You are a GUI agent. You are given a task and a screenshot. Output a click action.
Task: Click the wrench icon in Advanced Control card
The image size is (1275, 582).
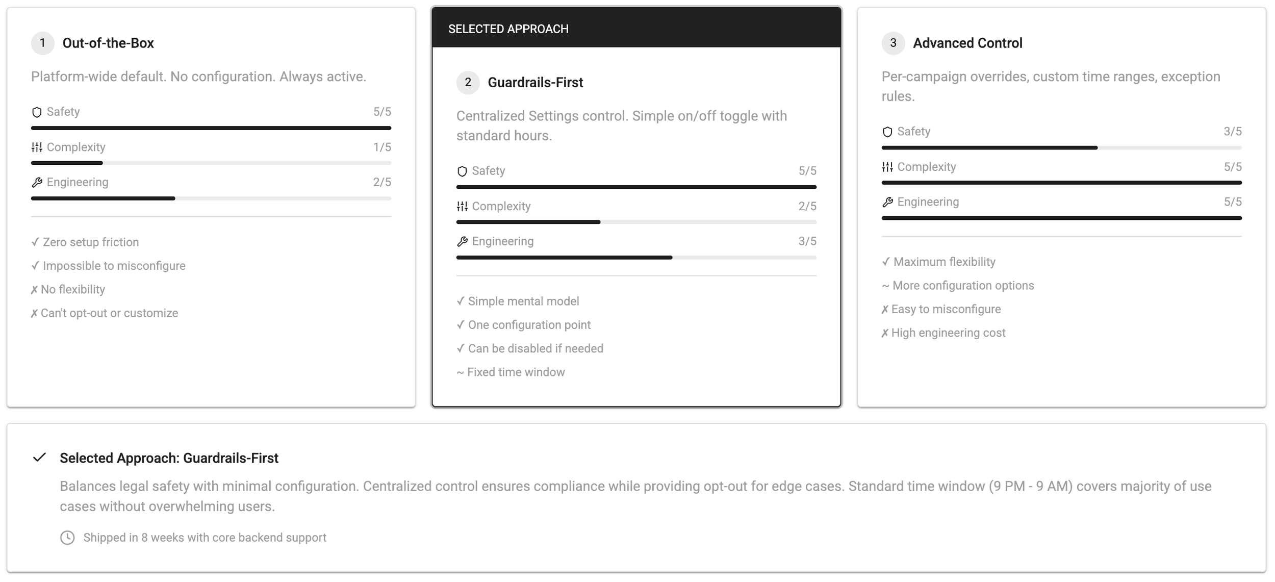tap(887, 203)
